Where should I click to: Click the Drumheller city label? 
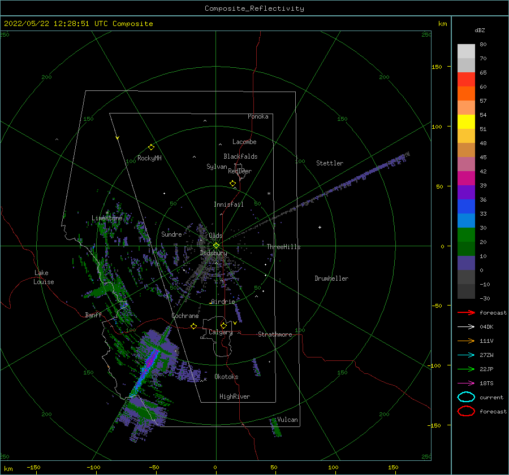pos(331,278)
